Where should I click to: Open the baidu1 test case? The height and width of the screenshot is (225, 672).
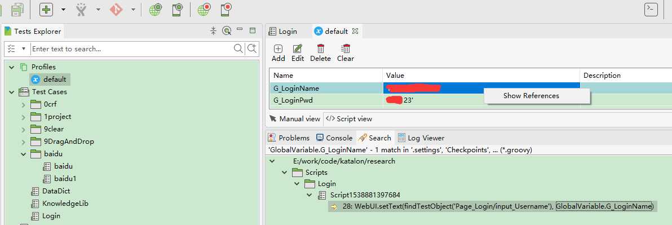tap(60, 179)
